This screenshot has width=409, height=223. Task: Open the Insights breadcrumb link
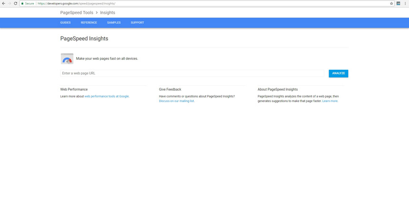click(x=107, y=12)
